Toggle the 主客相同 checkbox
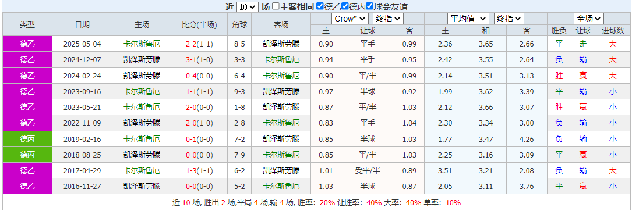 (x=276, y=6)
